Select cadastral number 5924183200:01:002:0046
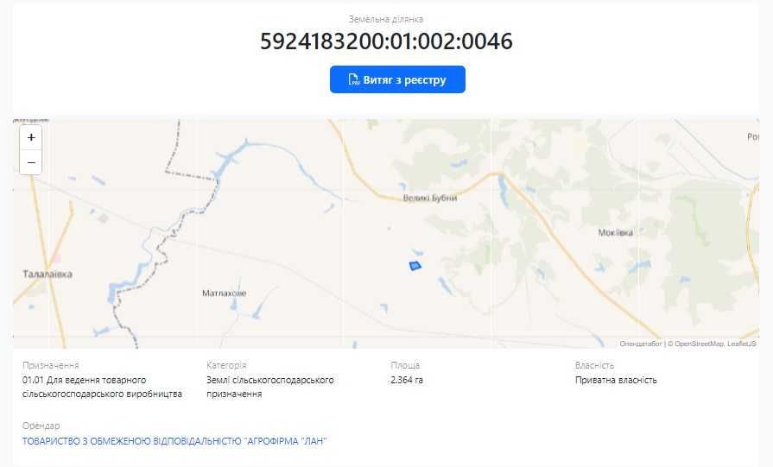773x467 pixels. [x=387, y=41]
